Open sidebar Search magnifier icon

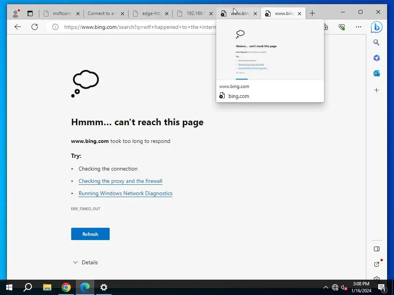376,42
